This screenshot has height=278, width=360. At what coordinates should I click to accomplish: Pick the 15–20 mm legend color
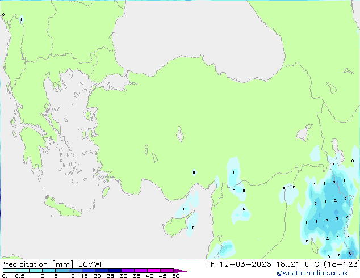[x=89, y=271]
